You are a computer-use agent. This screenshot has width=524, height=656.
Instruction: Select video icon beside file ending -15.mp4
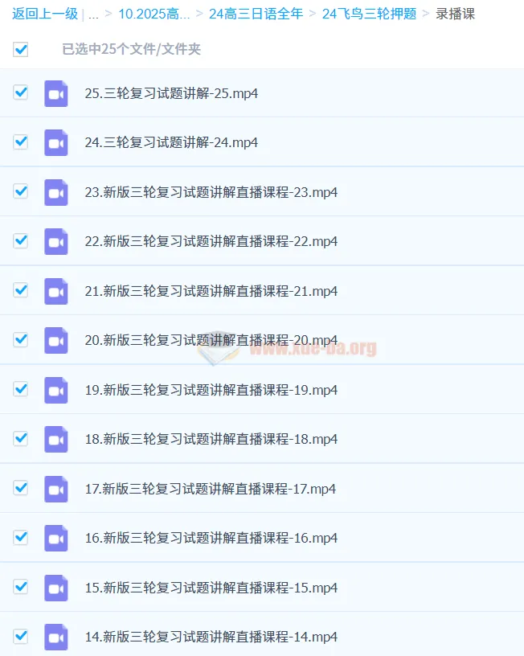(56, 588)
